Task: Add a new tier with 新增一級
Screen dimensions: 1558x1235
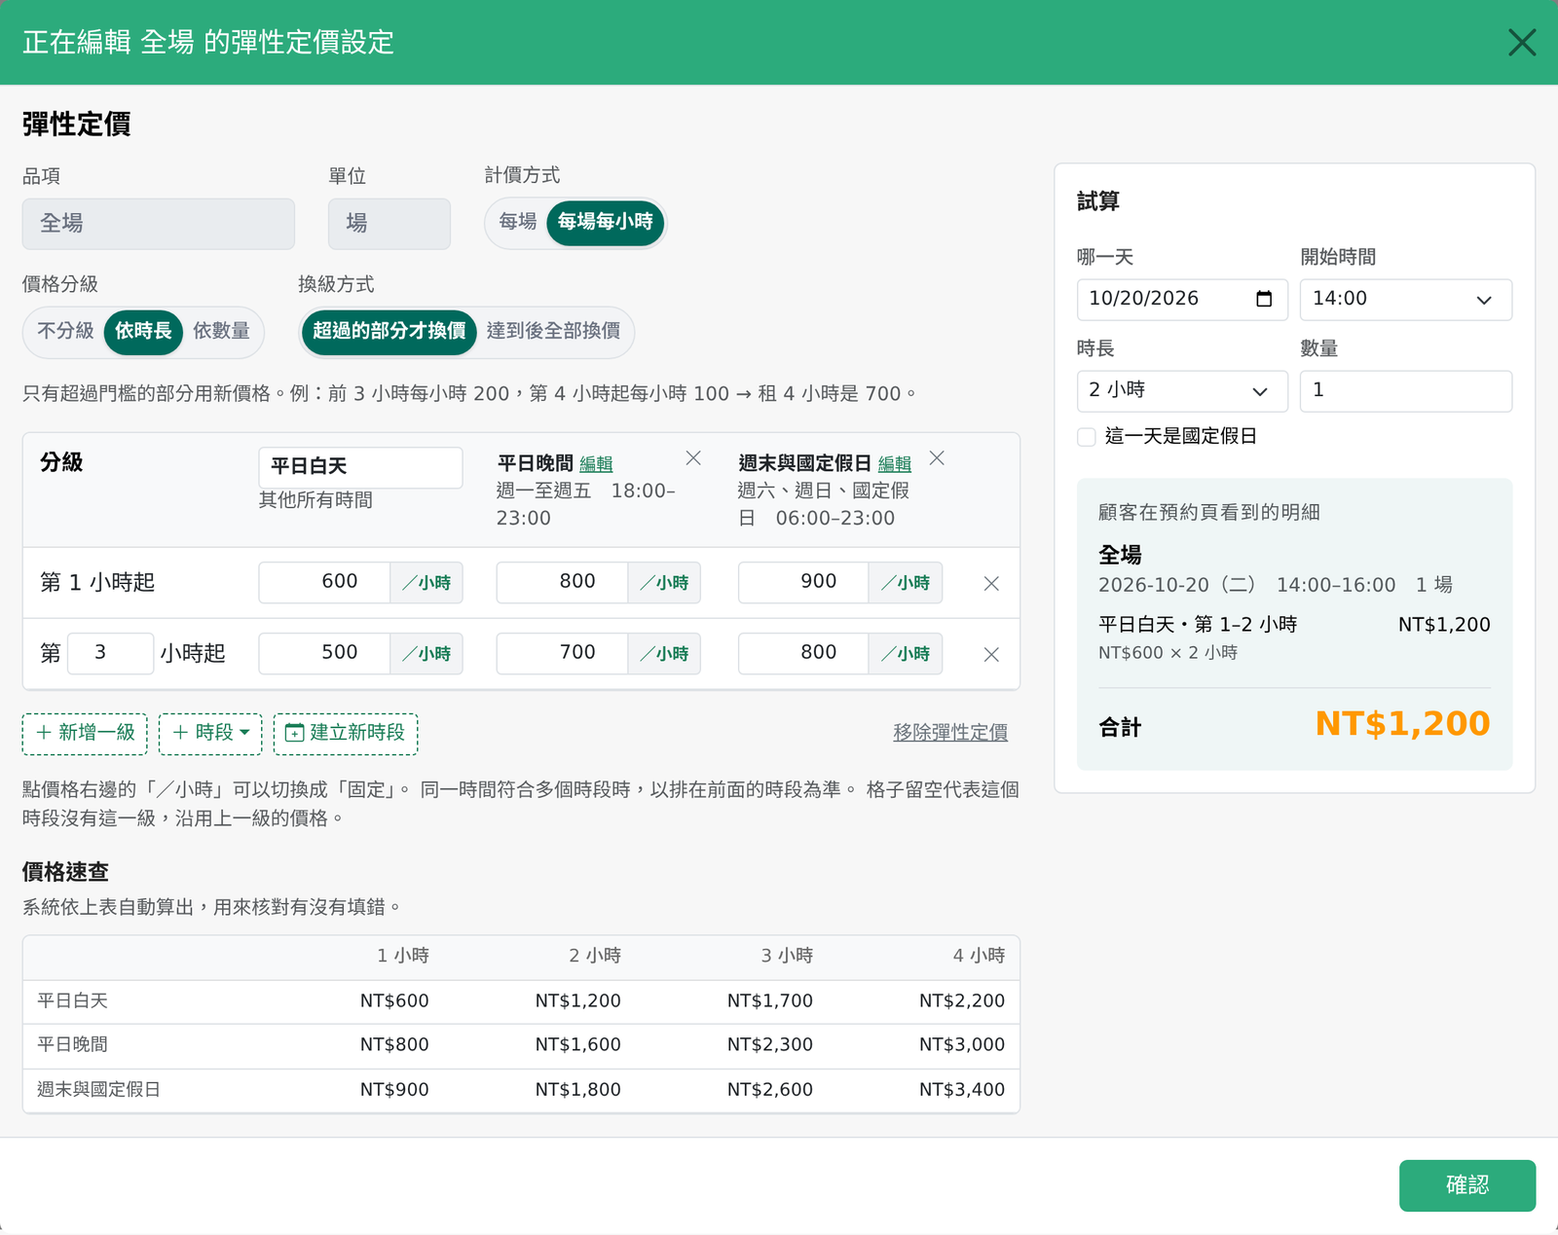Action: (85, 734)
